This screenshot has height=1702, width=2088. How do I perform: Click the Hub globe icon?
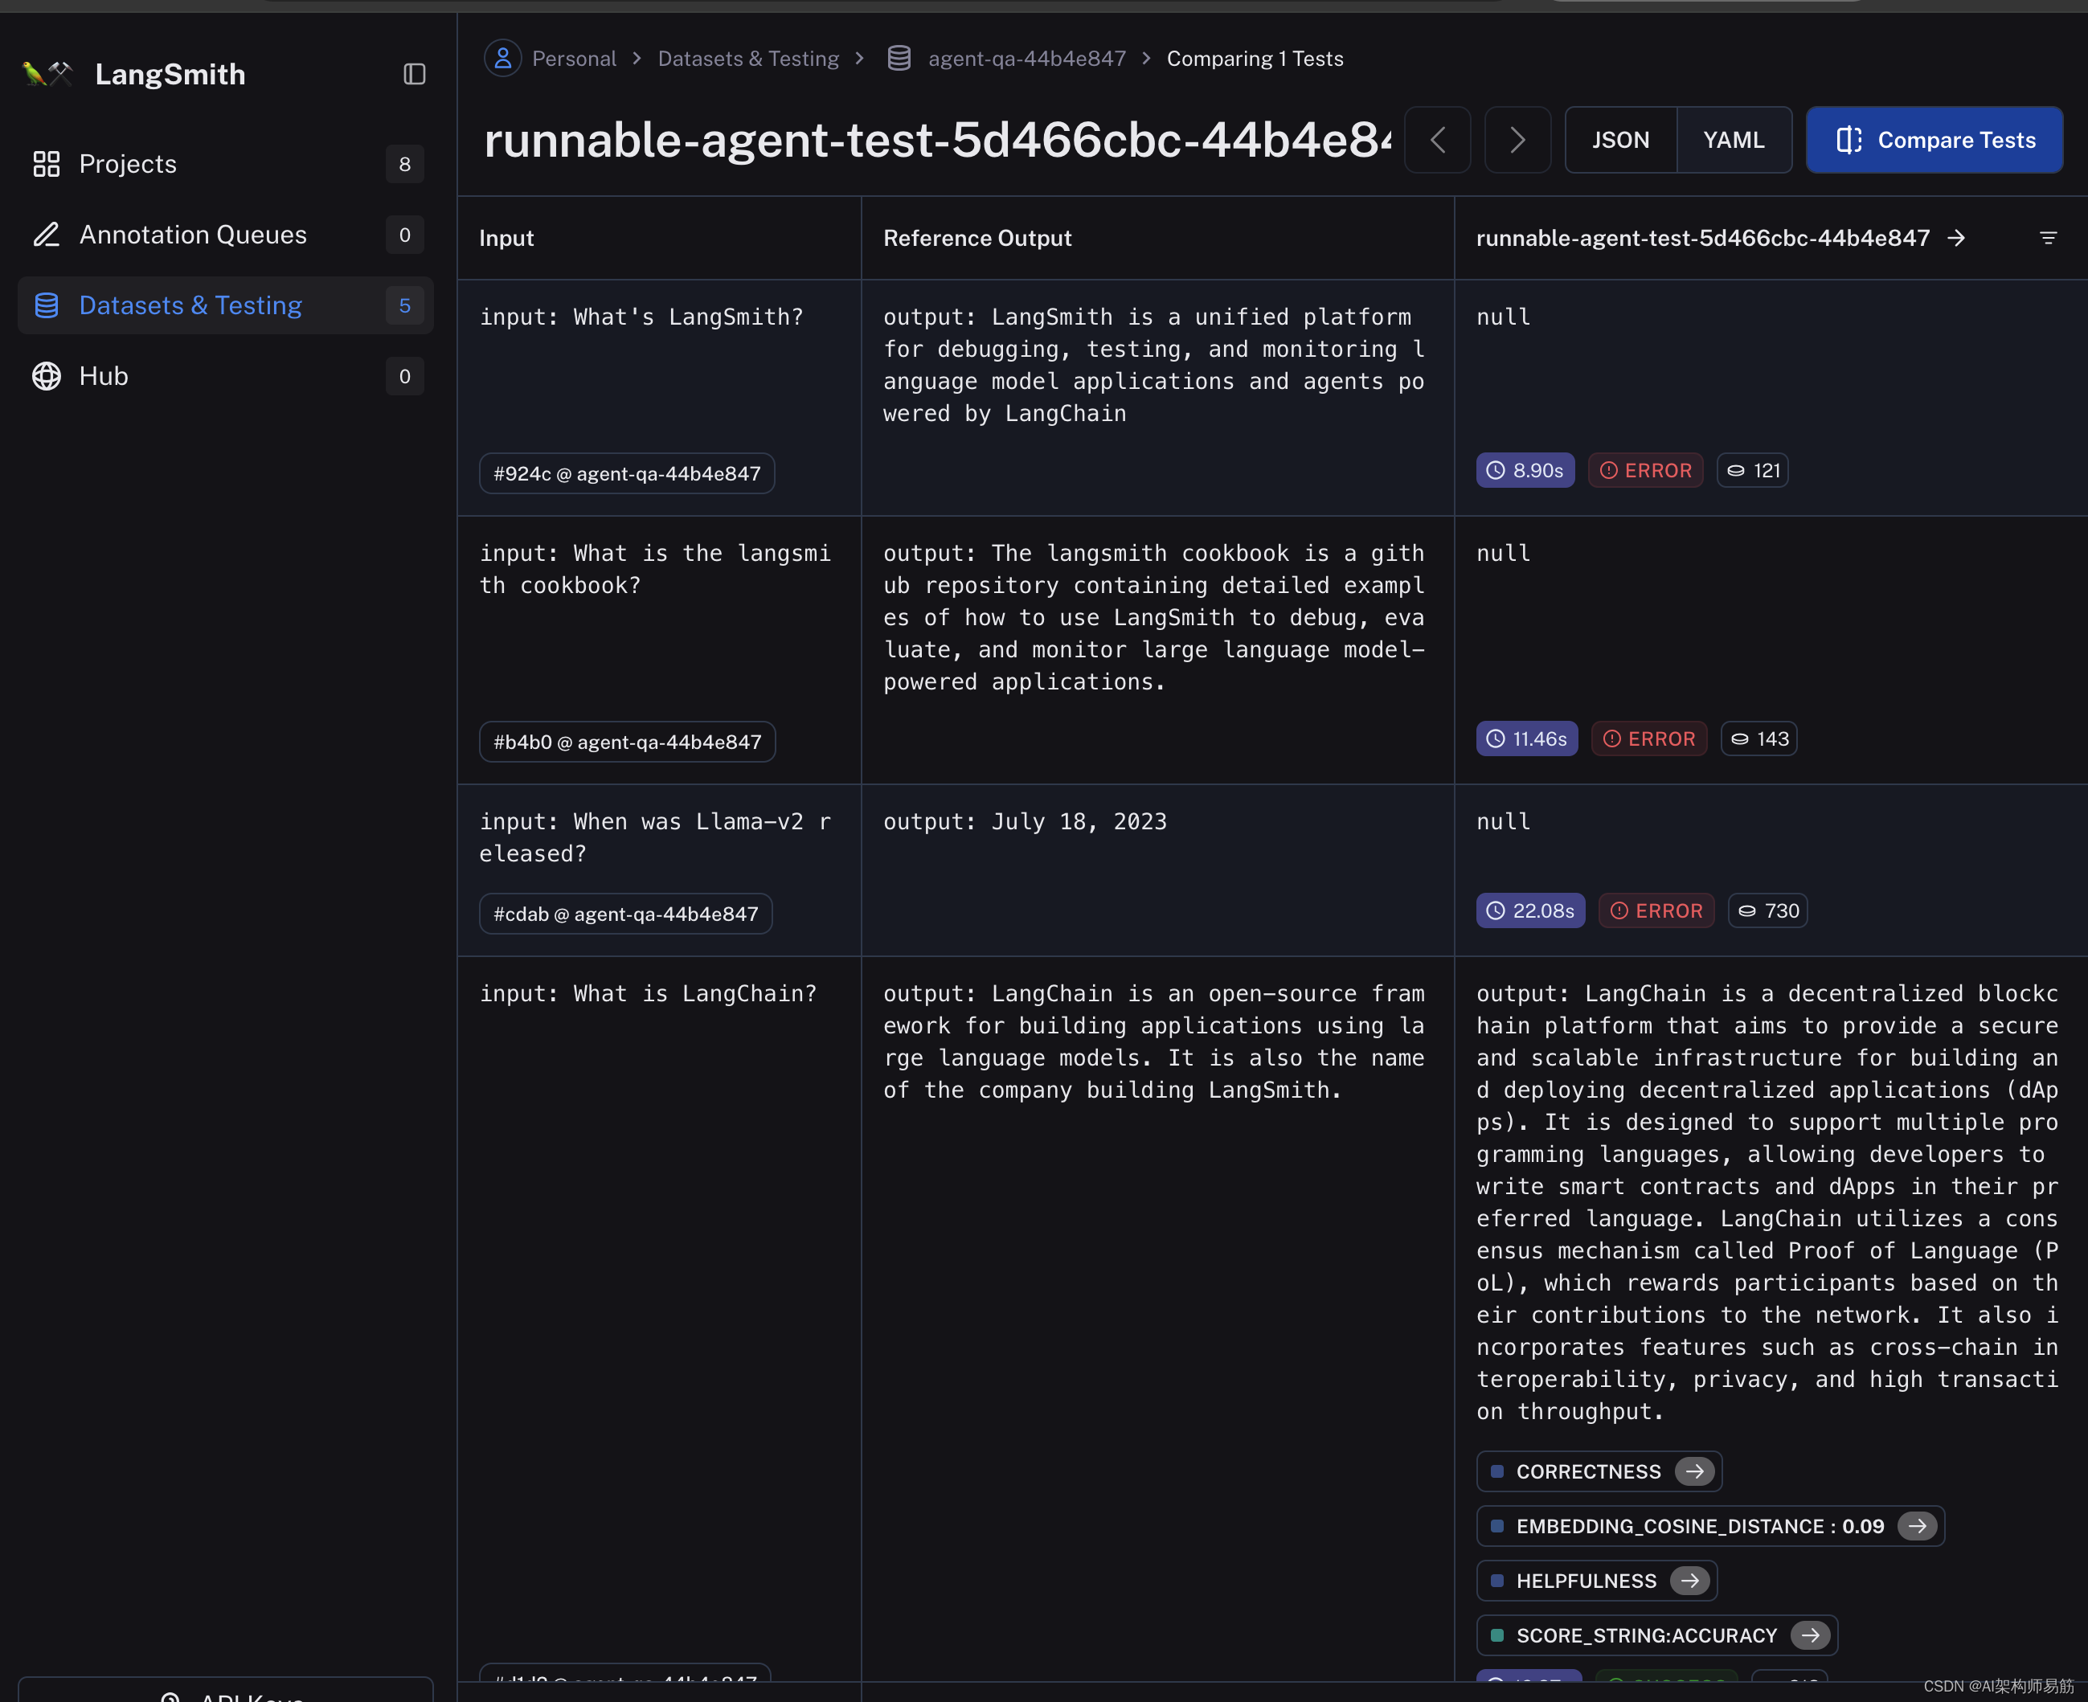(x=46, y=375)
